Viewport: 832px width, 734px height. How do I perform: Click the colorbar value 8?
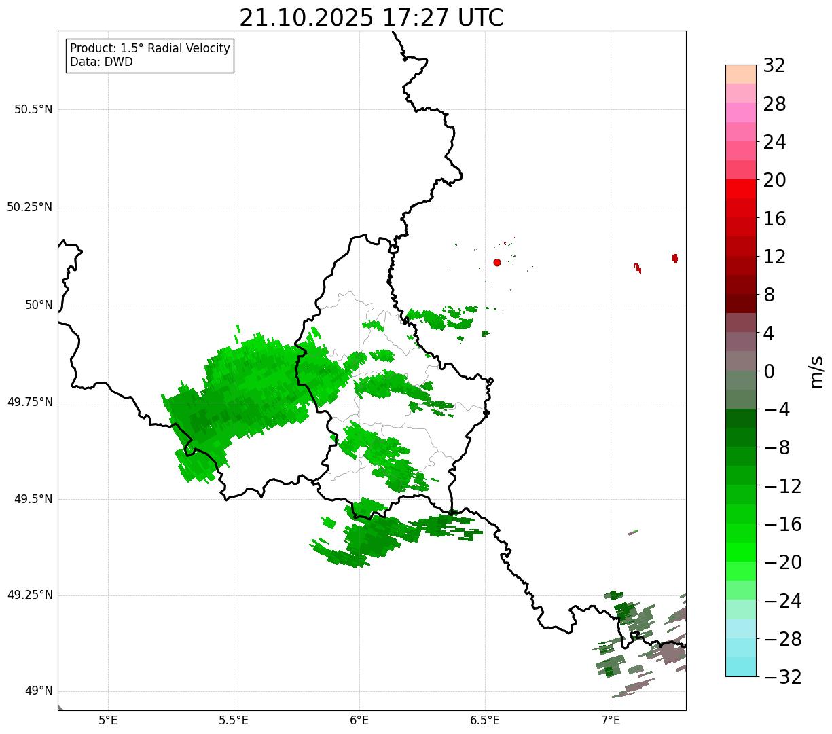tap(769, 295)
